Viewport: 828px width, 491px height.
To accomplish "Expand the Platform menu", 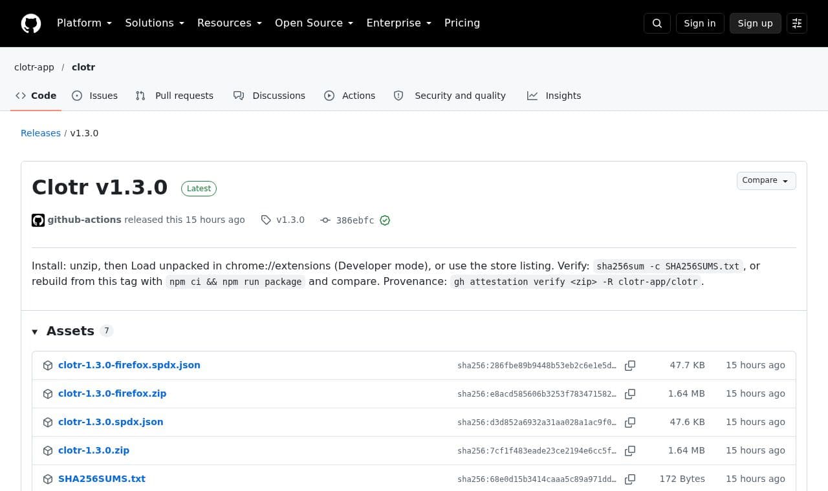I will [84, 23].
